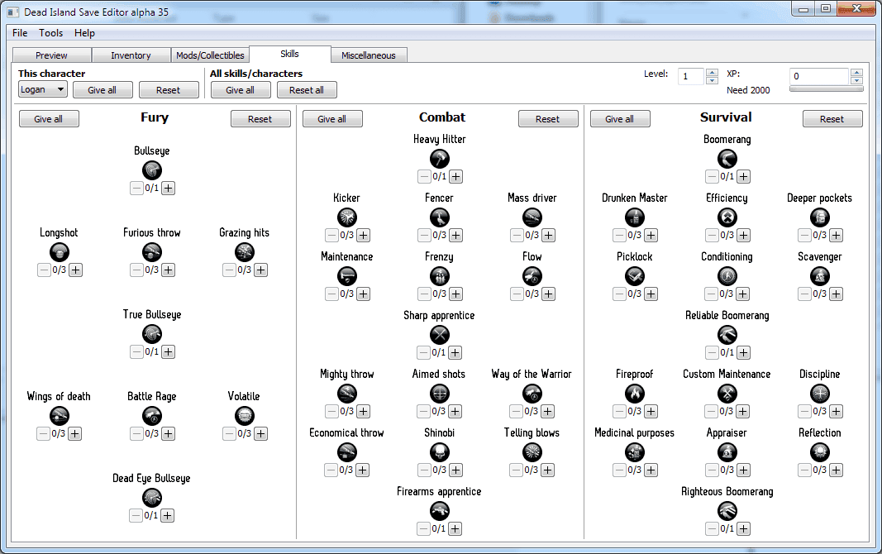
Task: Click the Fireproof flame skill icon
Action: [x=634, y=394]
